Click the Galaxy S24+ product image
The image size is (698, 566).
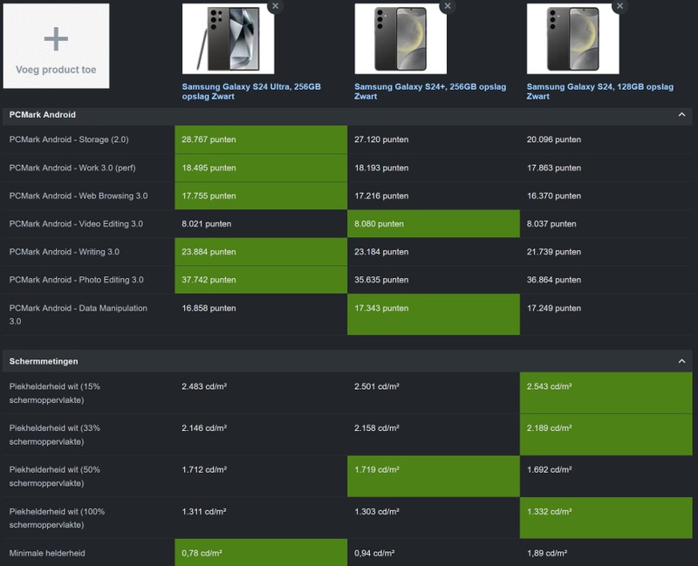pos(400,38)
